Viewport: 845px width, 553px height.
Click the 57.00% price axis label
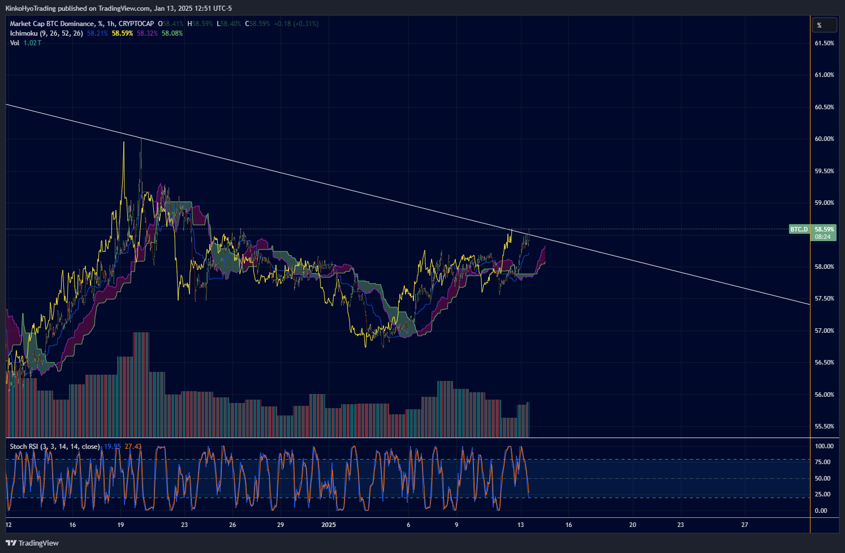click(824, 331)
